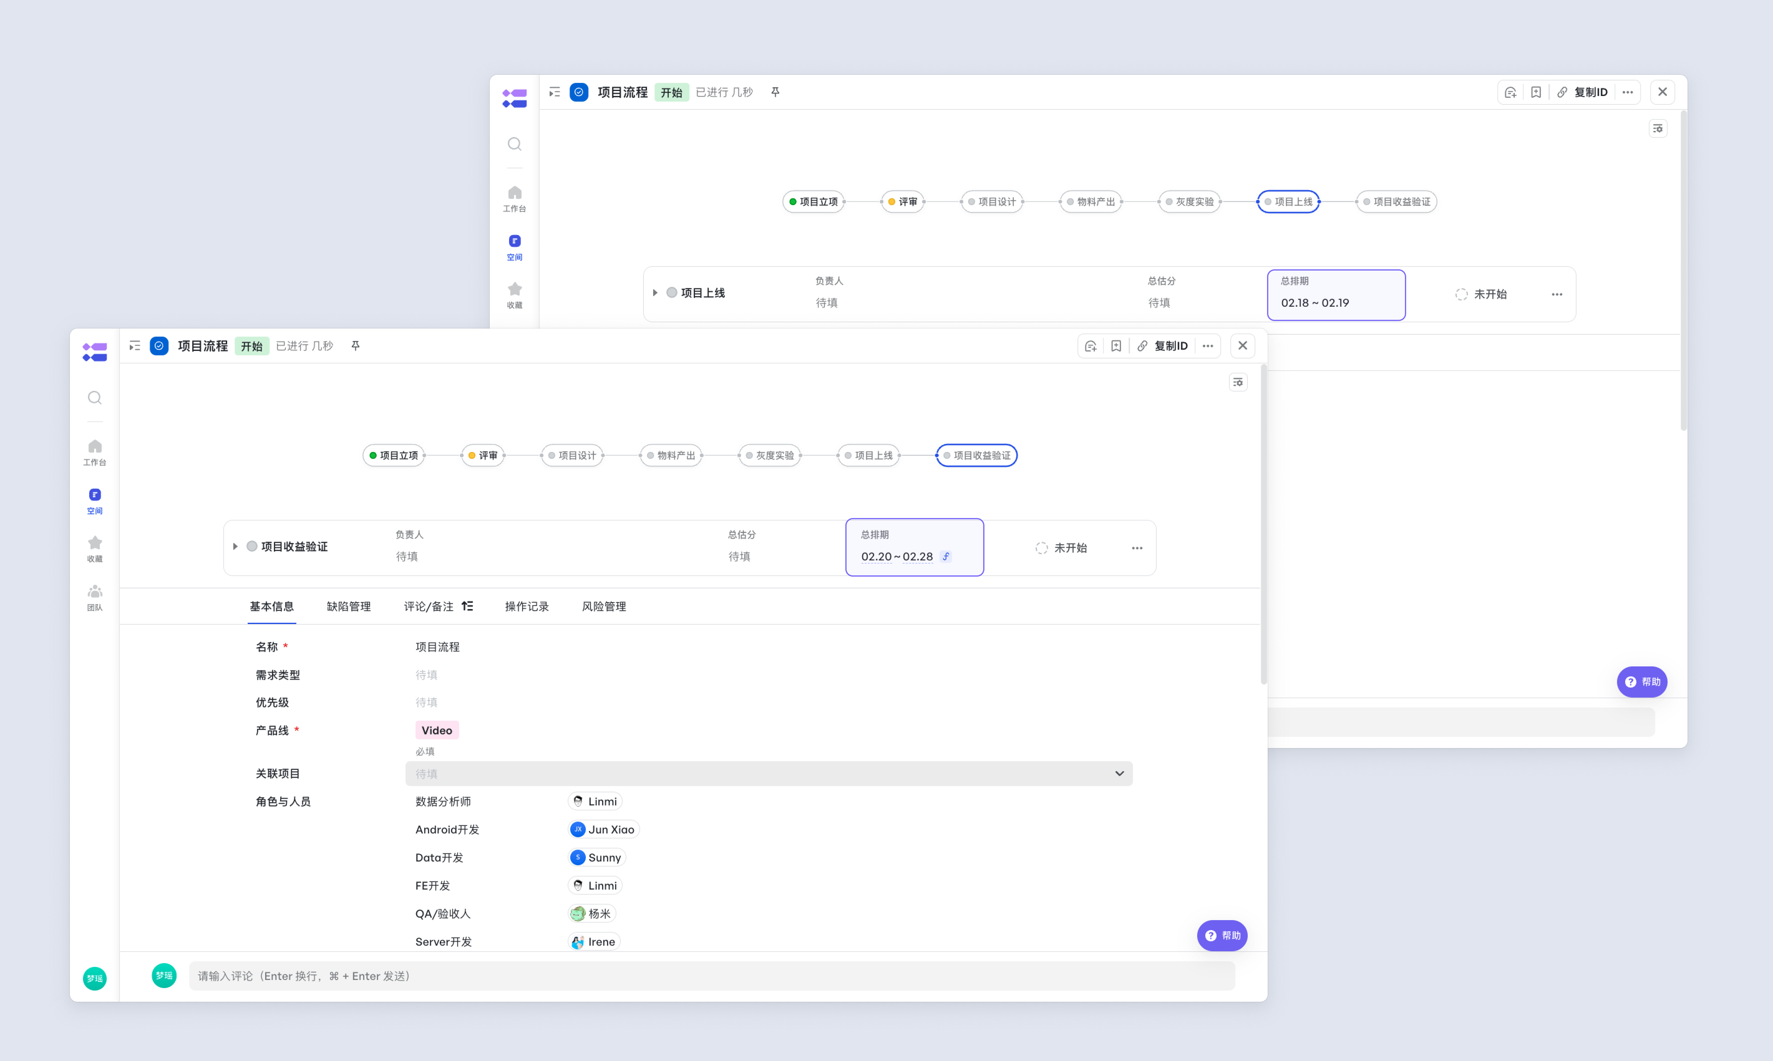This screenshot has width=1773, height=1061.
Task: Click the 总排期 field 02.18 ~ 02.19
Action: 1336,295
